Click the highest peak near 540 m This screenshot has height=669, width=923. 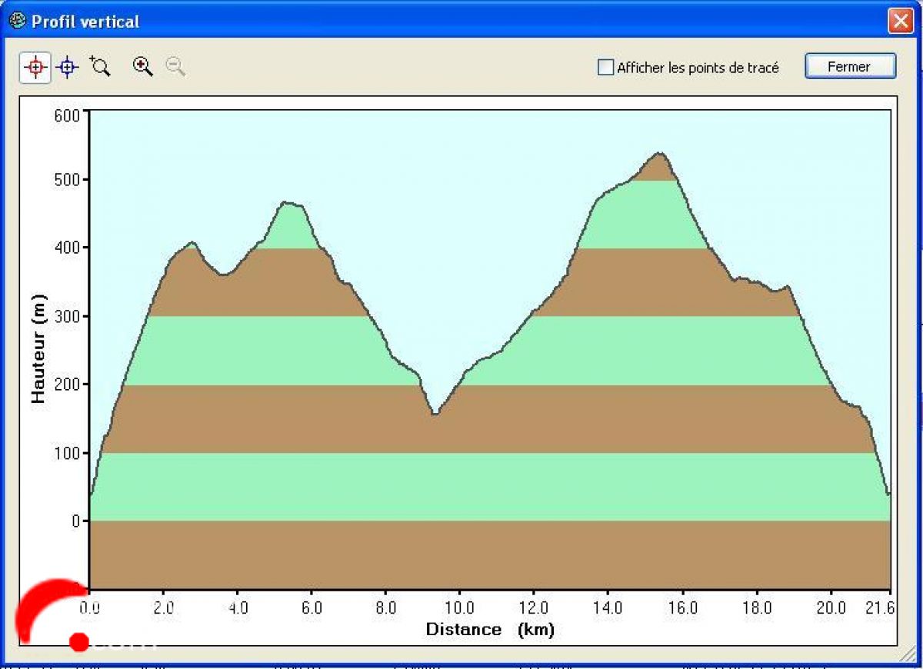click(659, 154)
